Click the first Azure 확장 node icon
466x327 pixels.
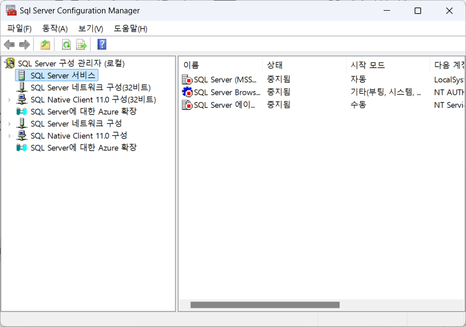22,111
